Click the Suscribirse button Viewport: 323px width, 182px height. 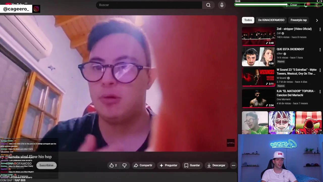46,165
